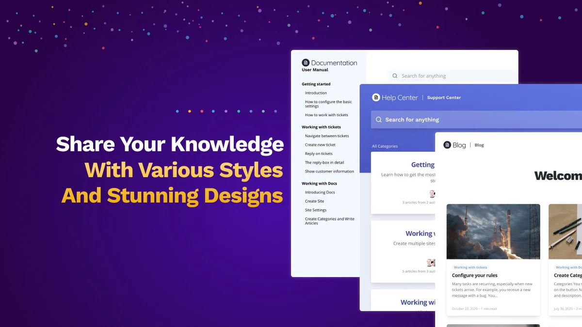Image resolution: width=582 pixels, height=327 pixels.
Task: Click the Help Center logo icon
Action: (x=376, y=97)
